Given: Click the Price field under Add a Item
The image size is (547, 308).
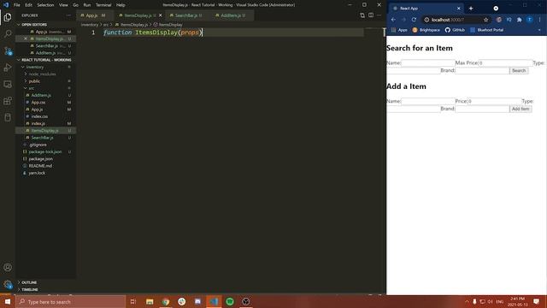Looking at the screenshot, I should click(494, 101).
